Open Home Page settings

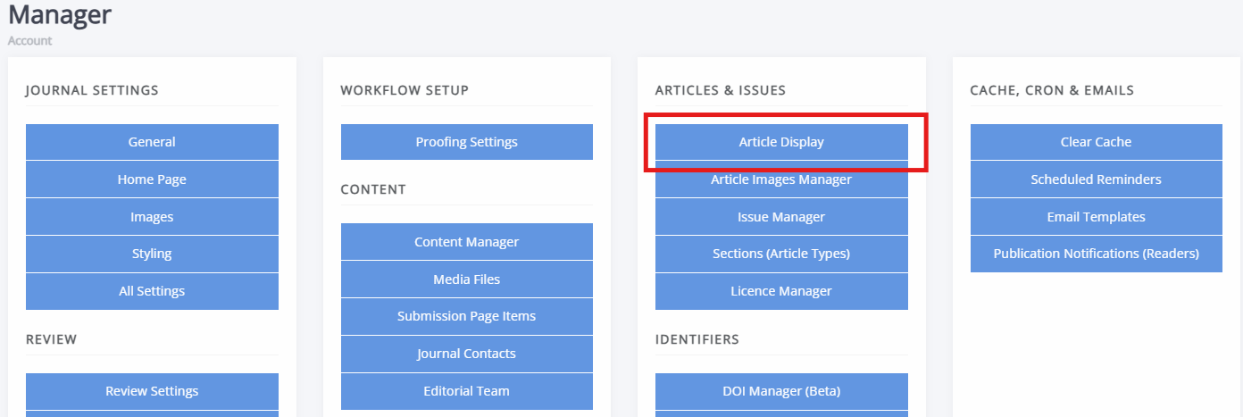(x=152, y=179)
